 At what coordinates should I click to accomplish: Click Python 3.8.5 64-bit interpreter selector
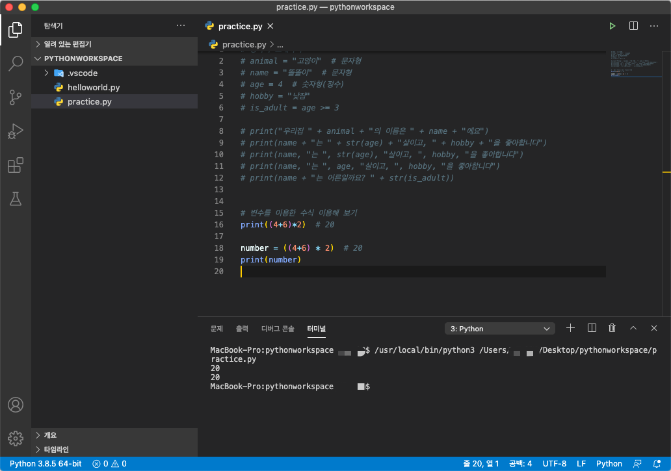[x=46, y=464]
